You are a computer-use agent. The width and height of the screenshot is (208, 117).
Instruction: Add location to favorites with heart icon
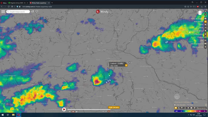(x=37, y=12)
